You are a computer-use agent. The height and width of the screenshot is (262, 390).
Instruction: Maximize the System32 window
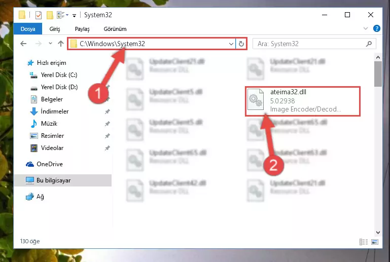(x=347, y=15)
